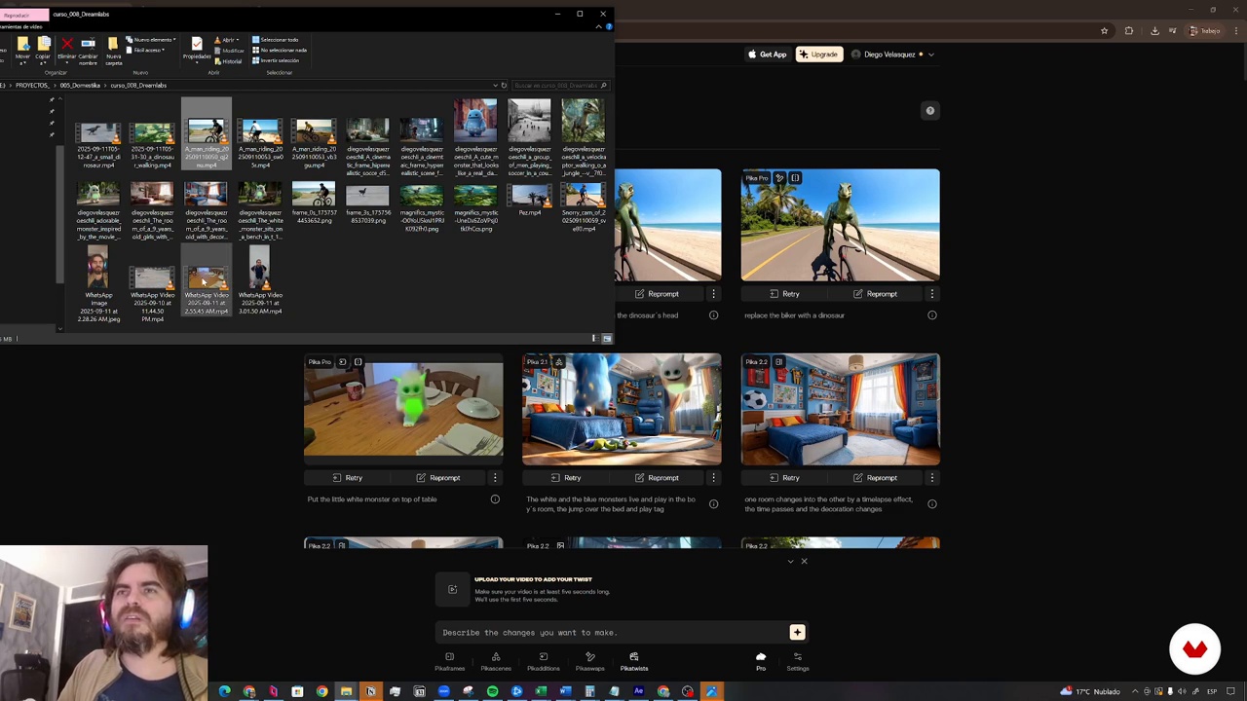Click the red Eliminar delete icon
The width and height of the screenshot is (1247, 701).
[x=66, y=45]
